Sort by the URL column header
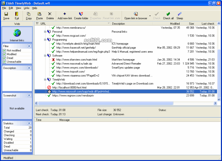222x161 pixels. coord(75,23)
